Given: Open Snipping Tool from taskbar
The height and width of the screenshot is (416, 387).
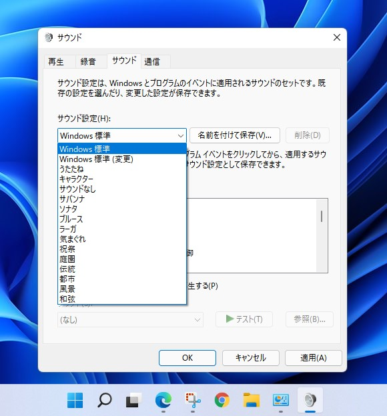Looking at the screenshot, I should (x=193, y=400).
